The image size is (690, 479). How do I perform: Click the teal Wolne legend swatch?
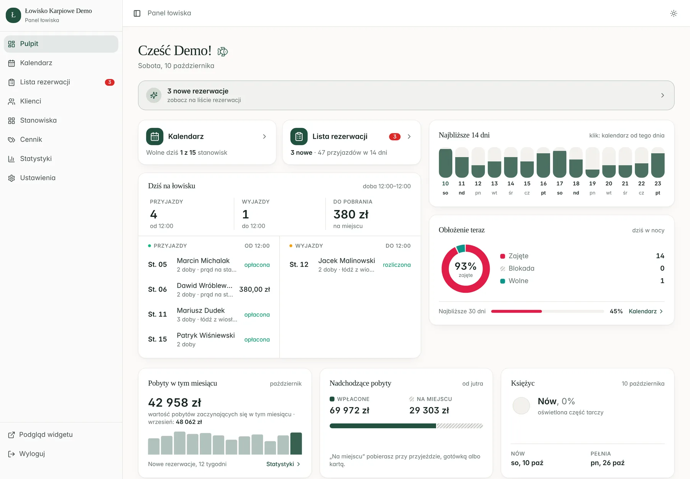[503, 281]
